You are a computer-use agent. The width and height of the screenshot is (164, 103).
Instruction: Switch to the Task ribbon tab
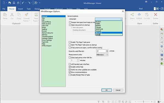click(28, 9)
